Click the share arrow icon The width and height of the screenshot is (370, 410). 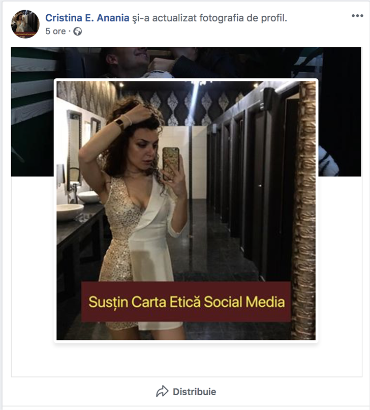tap(162, 392)
